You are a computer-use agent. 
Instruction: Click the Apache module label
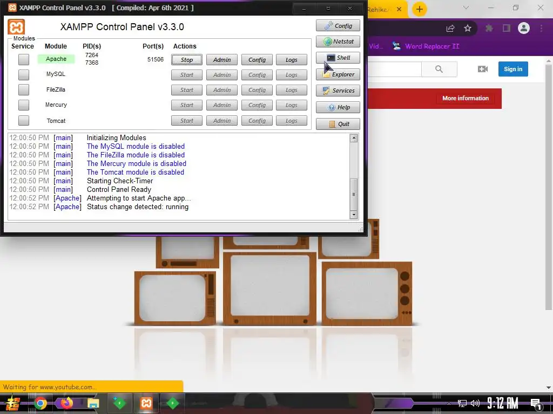coord(56,59)
